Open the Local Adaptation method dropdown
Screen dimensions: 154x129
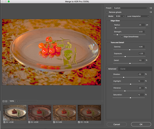pyautogui.click(x=138, y=16)
